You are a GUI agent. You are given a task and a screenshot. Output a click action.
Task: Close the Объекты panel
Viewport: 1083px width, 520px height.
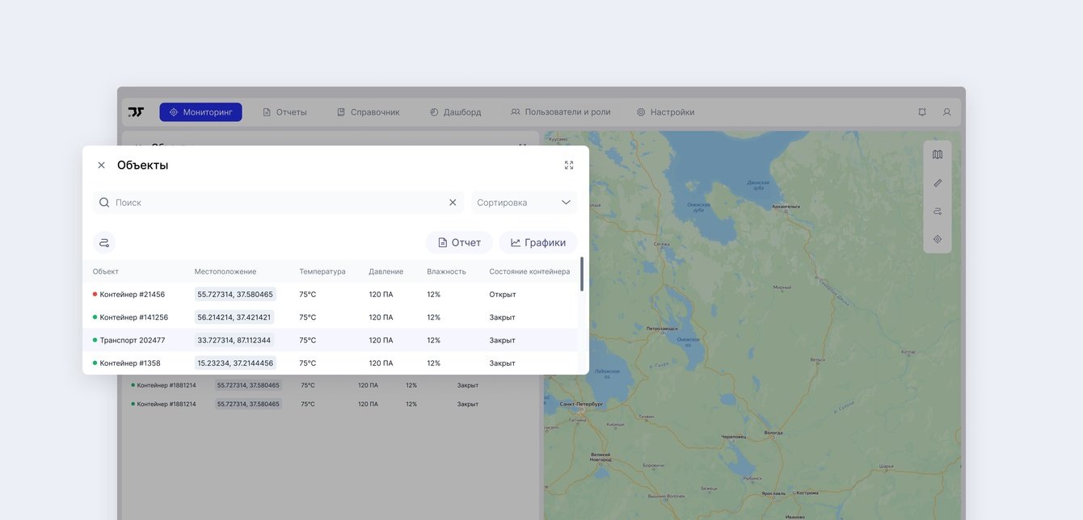(x=101, y=165)
